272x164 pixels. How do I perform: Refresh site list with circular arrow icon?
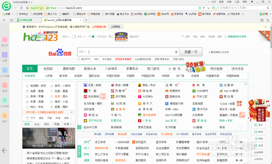click(x=241, y=127)
